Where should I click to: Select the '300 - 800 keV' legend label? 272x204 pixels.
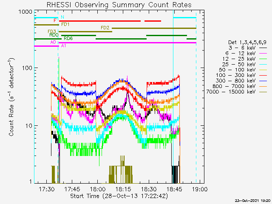236,81
